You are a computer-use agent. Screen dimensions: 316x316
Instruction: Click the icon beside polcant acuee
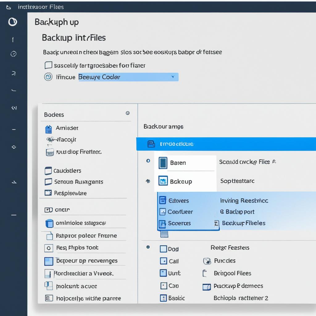[48, 286]
